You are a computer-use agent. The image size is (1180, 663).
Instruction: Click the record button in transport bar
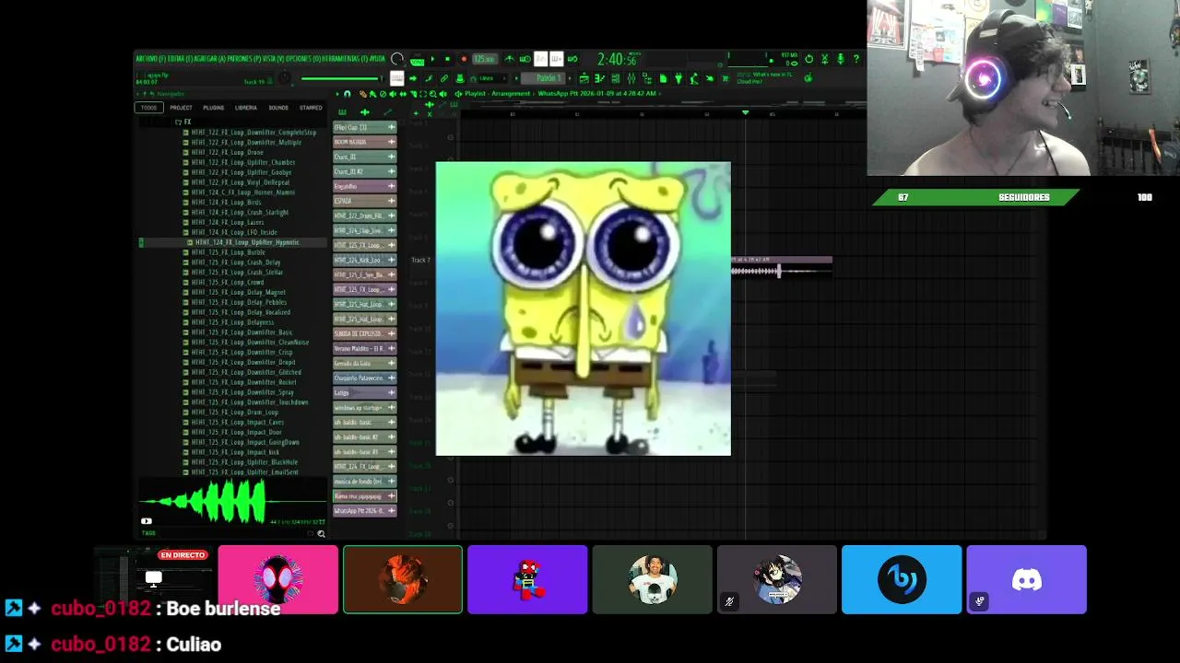point(463,58)
